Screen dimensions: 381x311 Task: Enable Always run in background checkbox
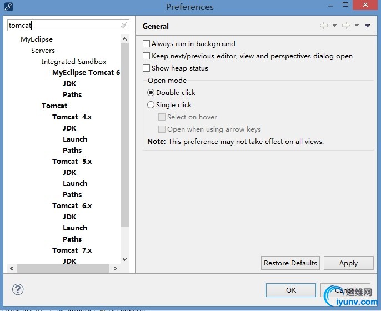coord(146,44)
